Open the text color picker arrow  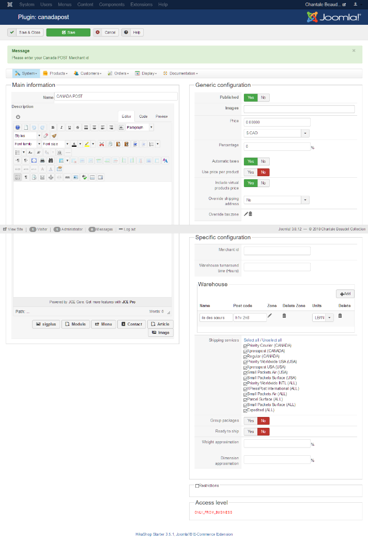click(80, 144)
